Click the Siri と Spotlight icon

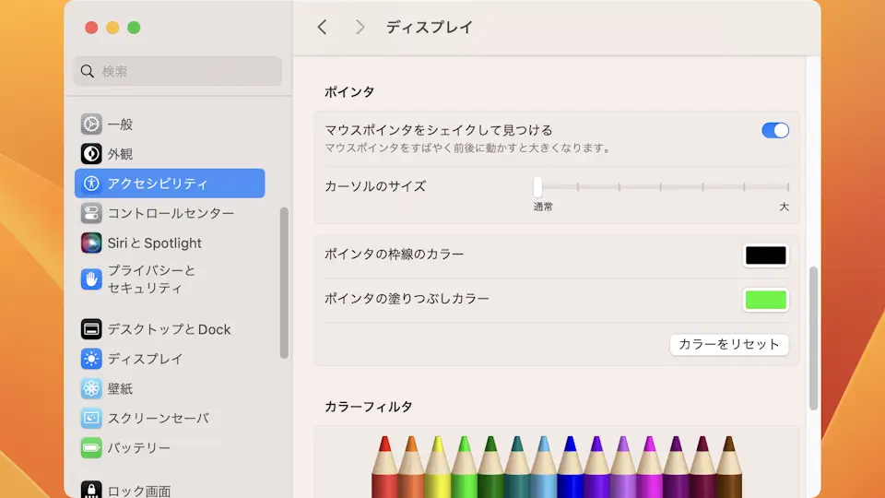tap(91, 243)
